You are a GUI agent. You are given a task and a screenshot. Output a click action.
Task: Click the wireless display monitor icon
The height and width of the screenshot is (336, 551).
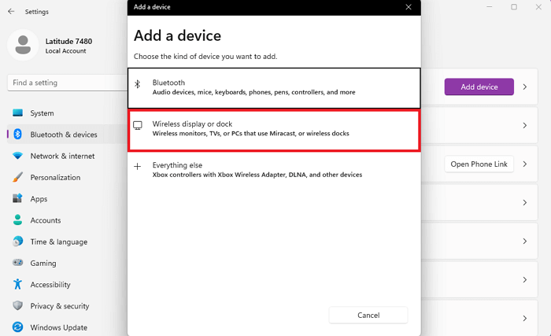pyautogui.click(x=138, y=125)
